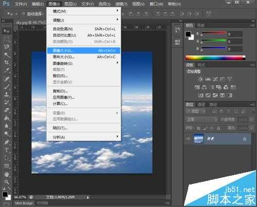Viewport: 257px width, 207px height.
Task: Select the Dodge tool
Action: coord(7,134)
